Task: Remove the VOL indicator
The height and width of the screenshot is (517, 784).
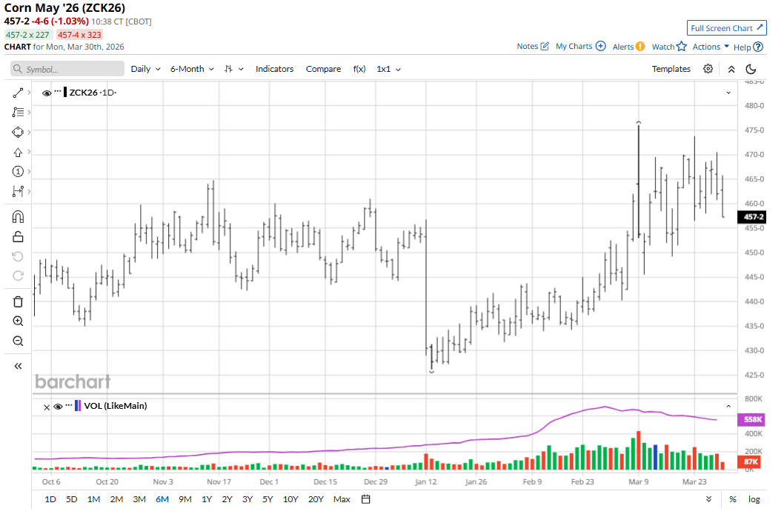Action: click(x=47, y=407)
